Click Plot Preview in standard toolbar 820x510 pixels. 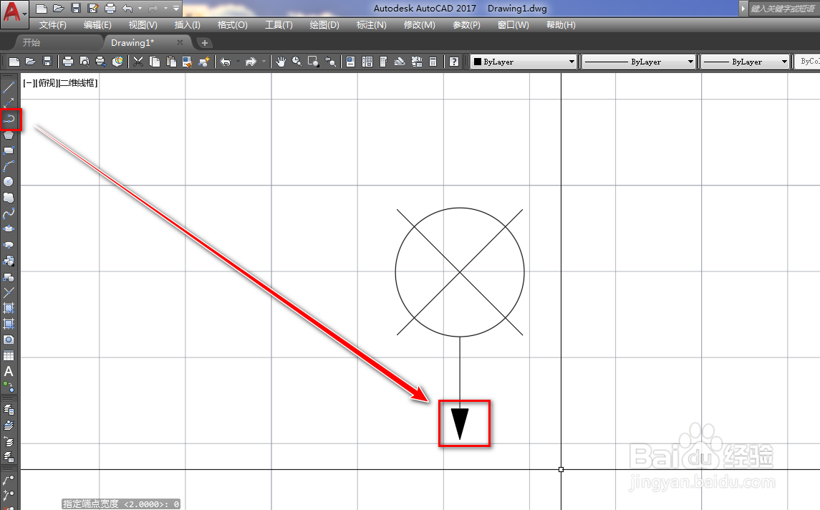[x=85, y=62]
